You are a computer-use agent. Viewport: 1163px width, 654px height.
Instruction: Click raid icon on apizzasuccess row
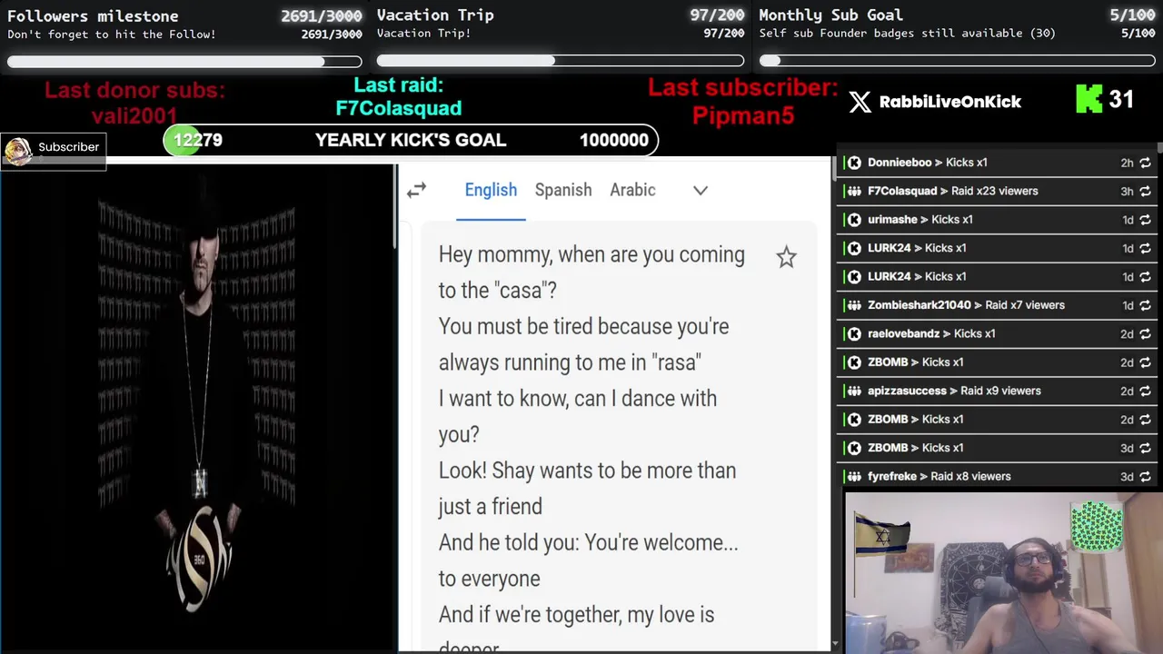coord(853,391)
